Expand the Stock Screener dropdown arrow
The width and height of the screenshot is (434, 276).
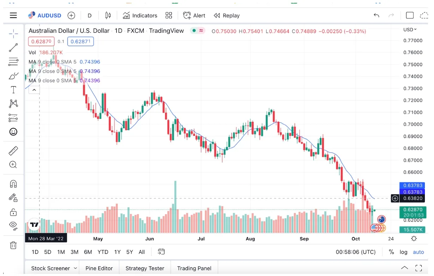(x=75, y=268)
